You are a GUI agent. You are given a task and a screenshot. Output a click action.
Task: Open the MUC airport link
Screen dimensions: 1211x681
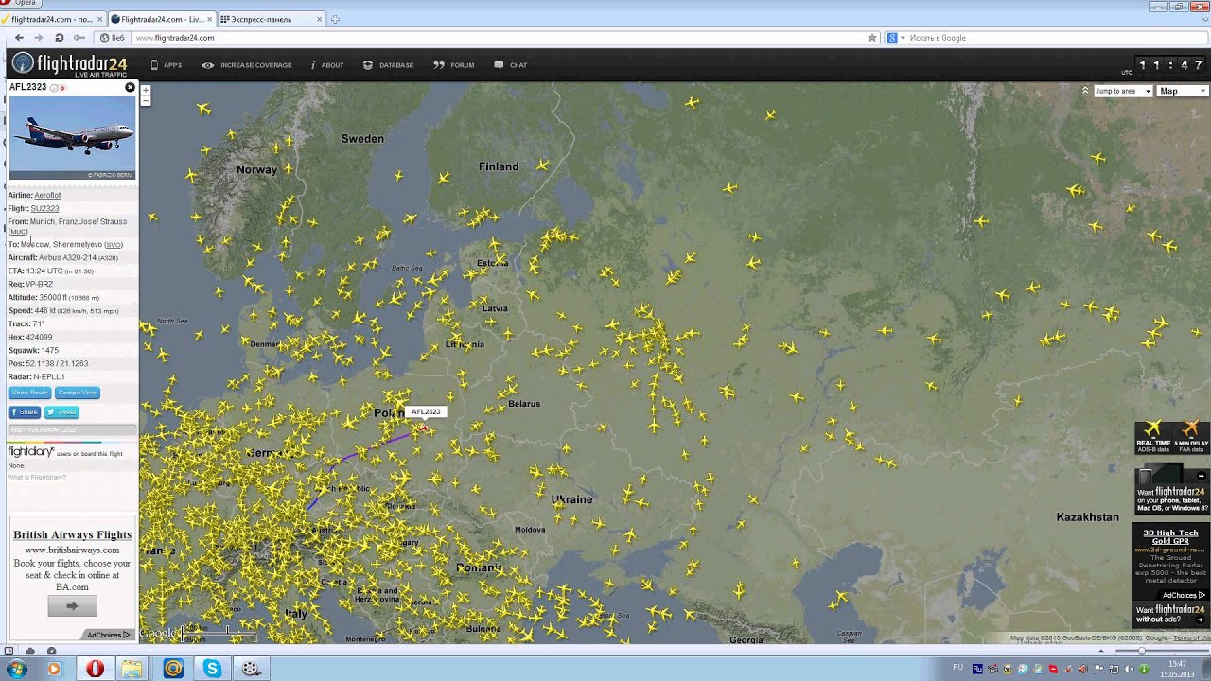(18, 232)
